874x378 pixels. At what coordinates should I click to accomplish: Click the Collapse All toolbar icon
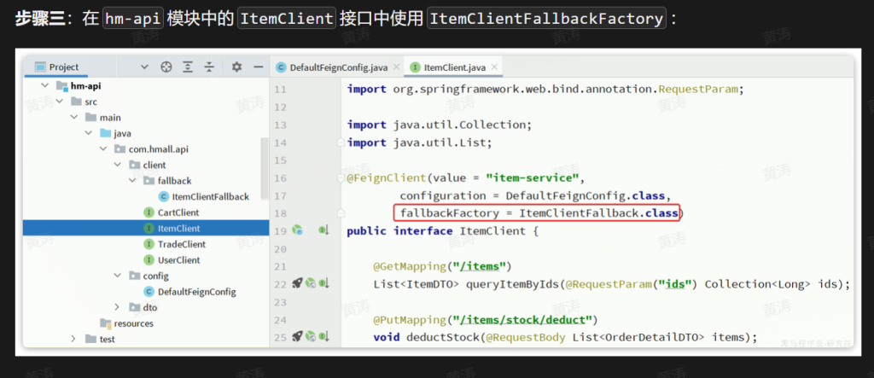pos(208,67)
